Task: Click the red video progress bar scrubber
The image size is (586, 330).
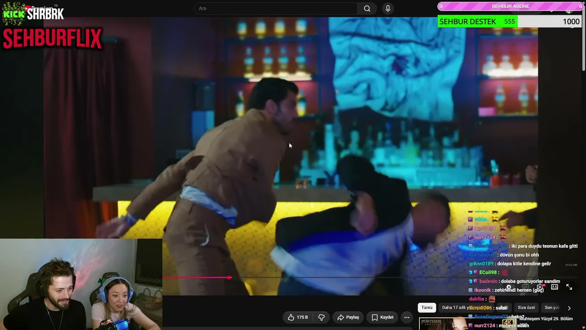Action: (229, 277)
